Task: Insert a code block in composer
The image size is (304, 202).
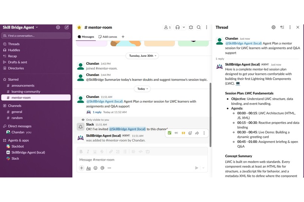Action: coord(147,152)
